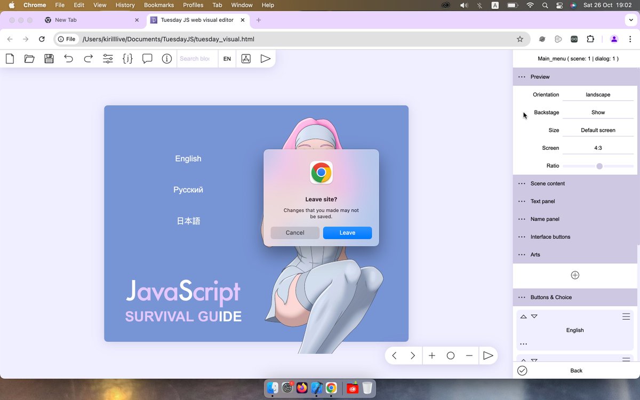Open the Profiles menu in the menu bar
The image size is (640, 400).
tap(193, 5)
